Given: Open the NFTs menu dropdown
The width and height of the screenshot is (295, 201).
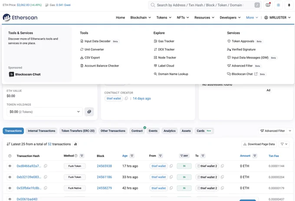Looking at the screenshot, I should (x=183, y=17).
